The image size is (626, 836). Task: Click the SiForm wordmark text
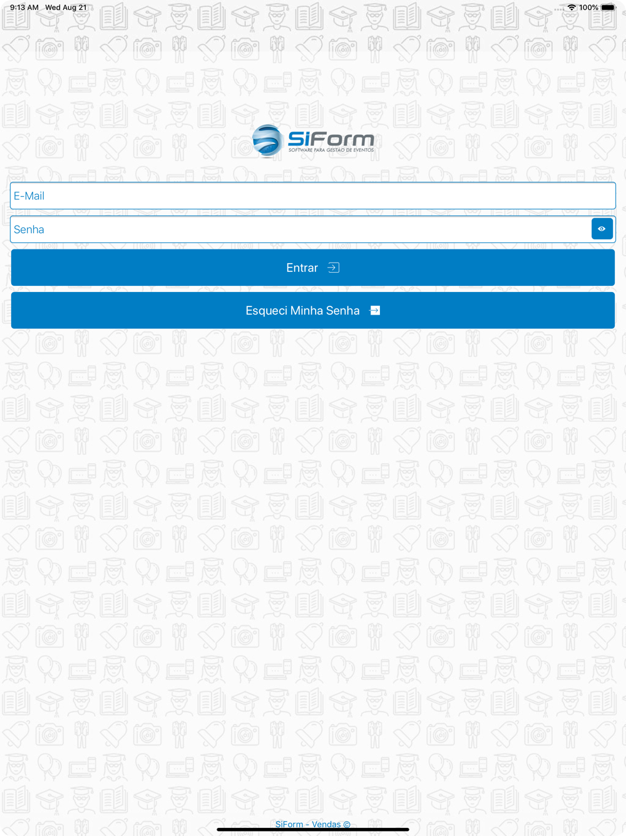(x=331, y=138)
